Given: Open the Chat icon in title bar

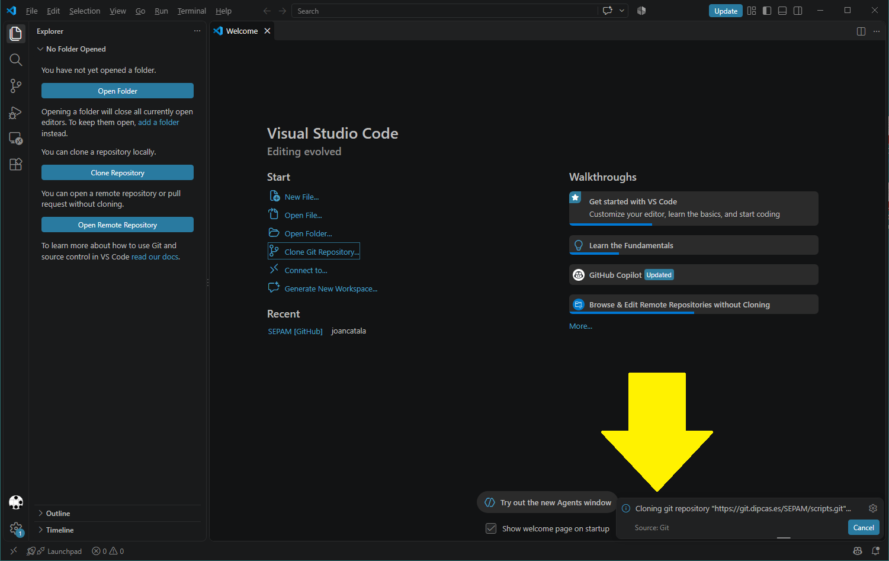Looking at the screenshot, I should (x=608, y=11).
